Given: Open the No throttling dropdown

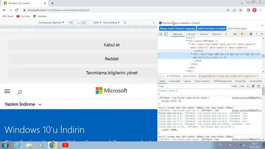Looking at the screenshot, I should (111, 23).
